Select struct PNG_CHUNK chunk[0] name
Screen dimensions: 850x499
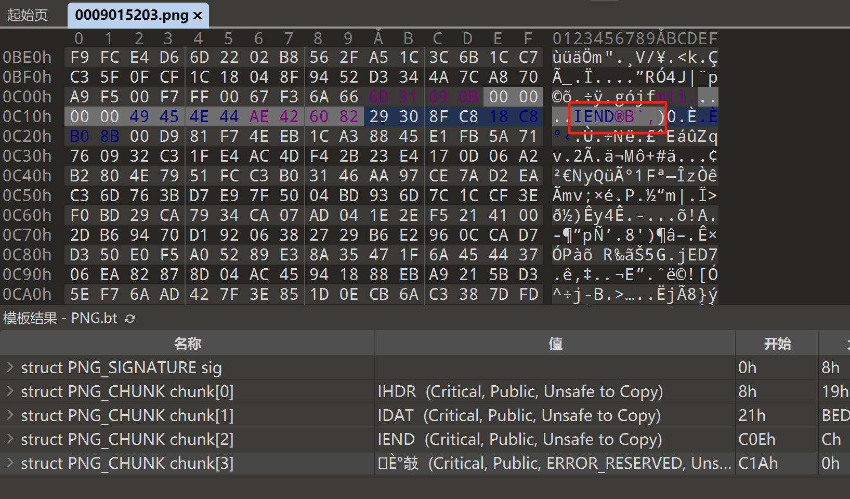tap(127, 391)
